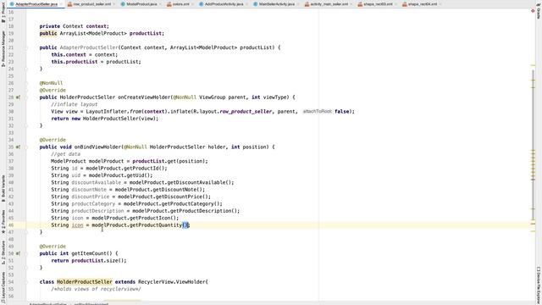The image size is (542, 305).
Task: Open the Gradle side panel
Action: (x=539, y=11)
